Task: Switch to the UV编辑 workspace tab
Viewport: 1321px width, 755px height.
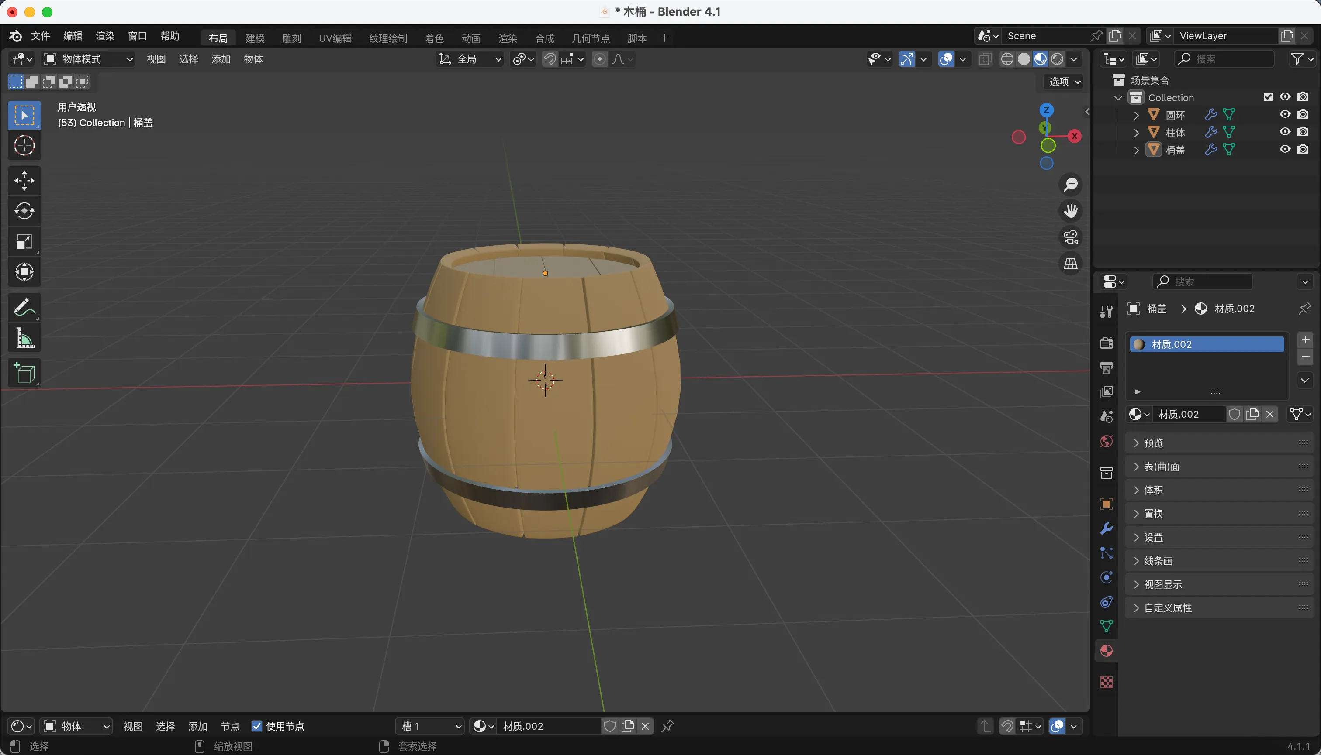Action: (x=335, y=38)
